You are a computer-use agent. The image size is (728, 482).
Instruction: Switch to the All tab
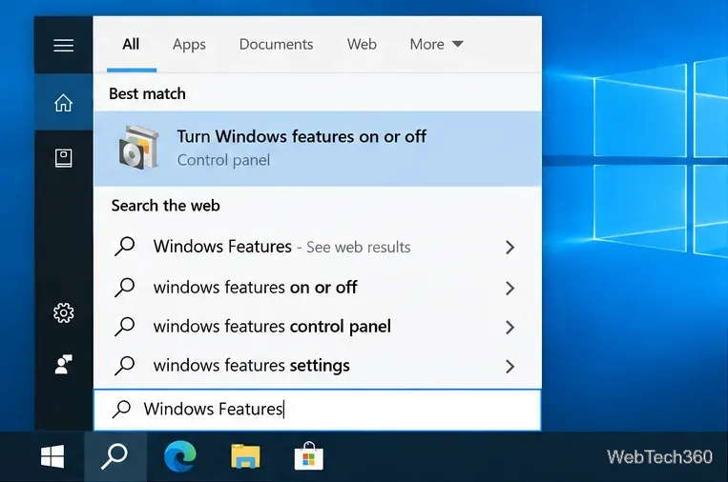(x=131, y=45)
